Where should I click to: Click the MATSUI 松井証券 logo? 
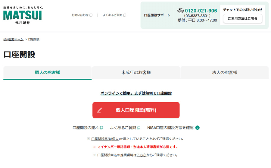point(23,15)
